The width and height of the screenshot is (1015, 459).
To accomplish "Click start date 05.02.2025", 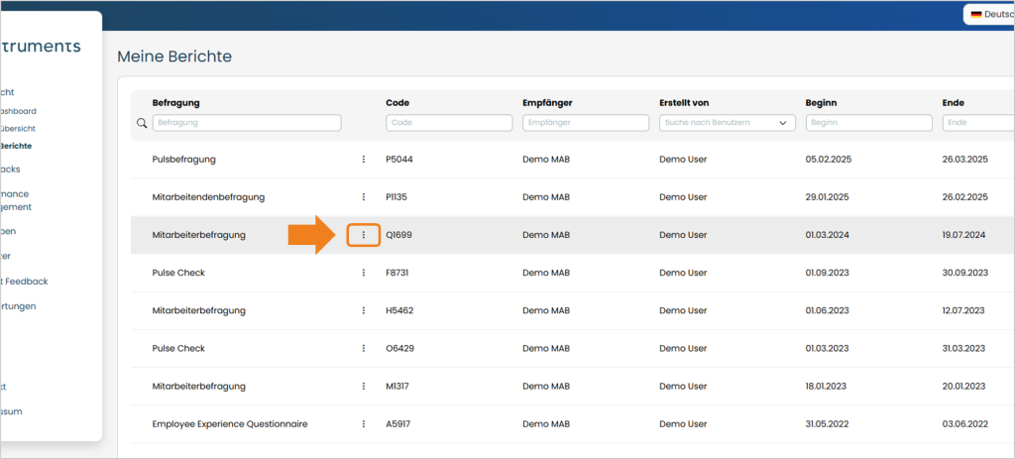I will point(828,160).
